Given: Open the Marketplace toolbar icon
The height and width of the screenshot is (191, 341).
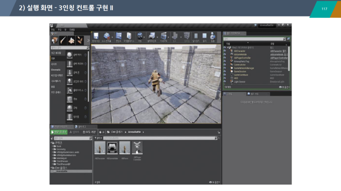Looking at the screenshot, I should [129, 36].
